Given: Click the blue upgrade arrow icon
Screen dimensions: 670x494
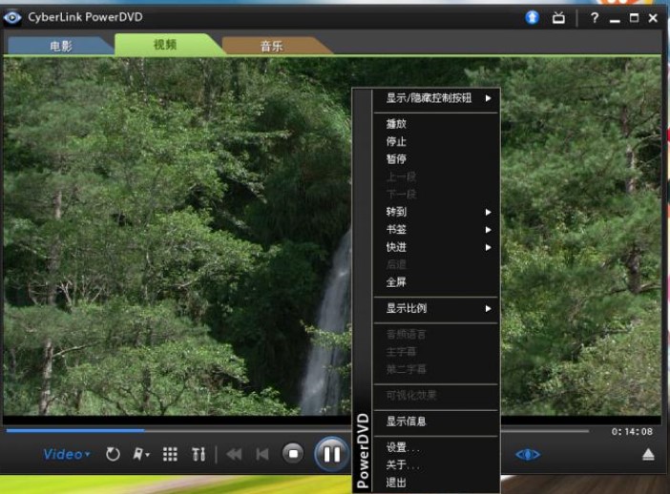Looking at the screenshot, I should [x=533, y=18].
